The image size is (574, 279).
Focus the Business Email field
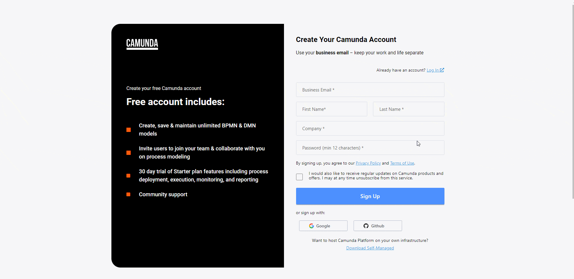pyautogui.click(x=370, y=90)
